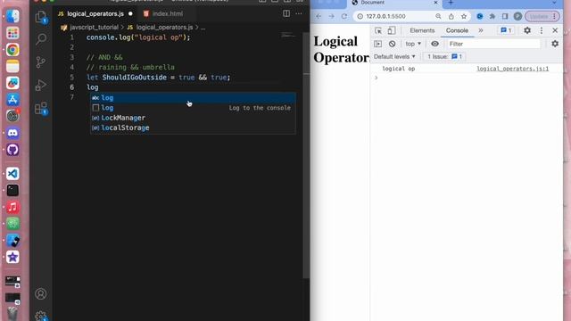Open console settings gear
This screenshot has width=571, height=321.
click(x=555, y=44)
